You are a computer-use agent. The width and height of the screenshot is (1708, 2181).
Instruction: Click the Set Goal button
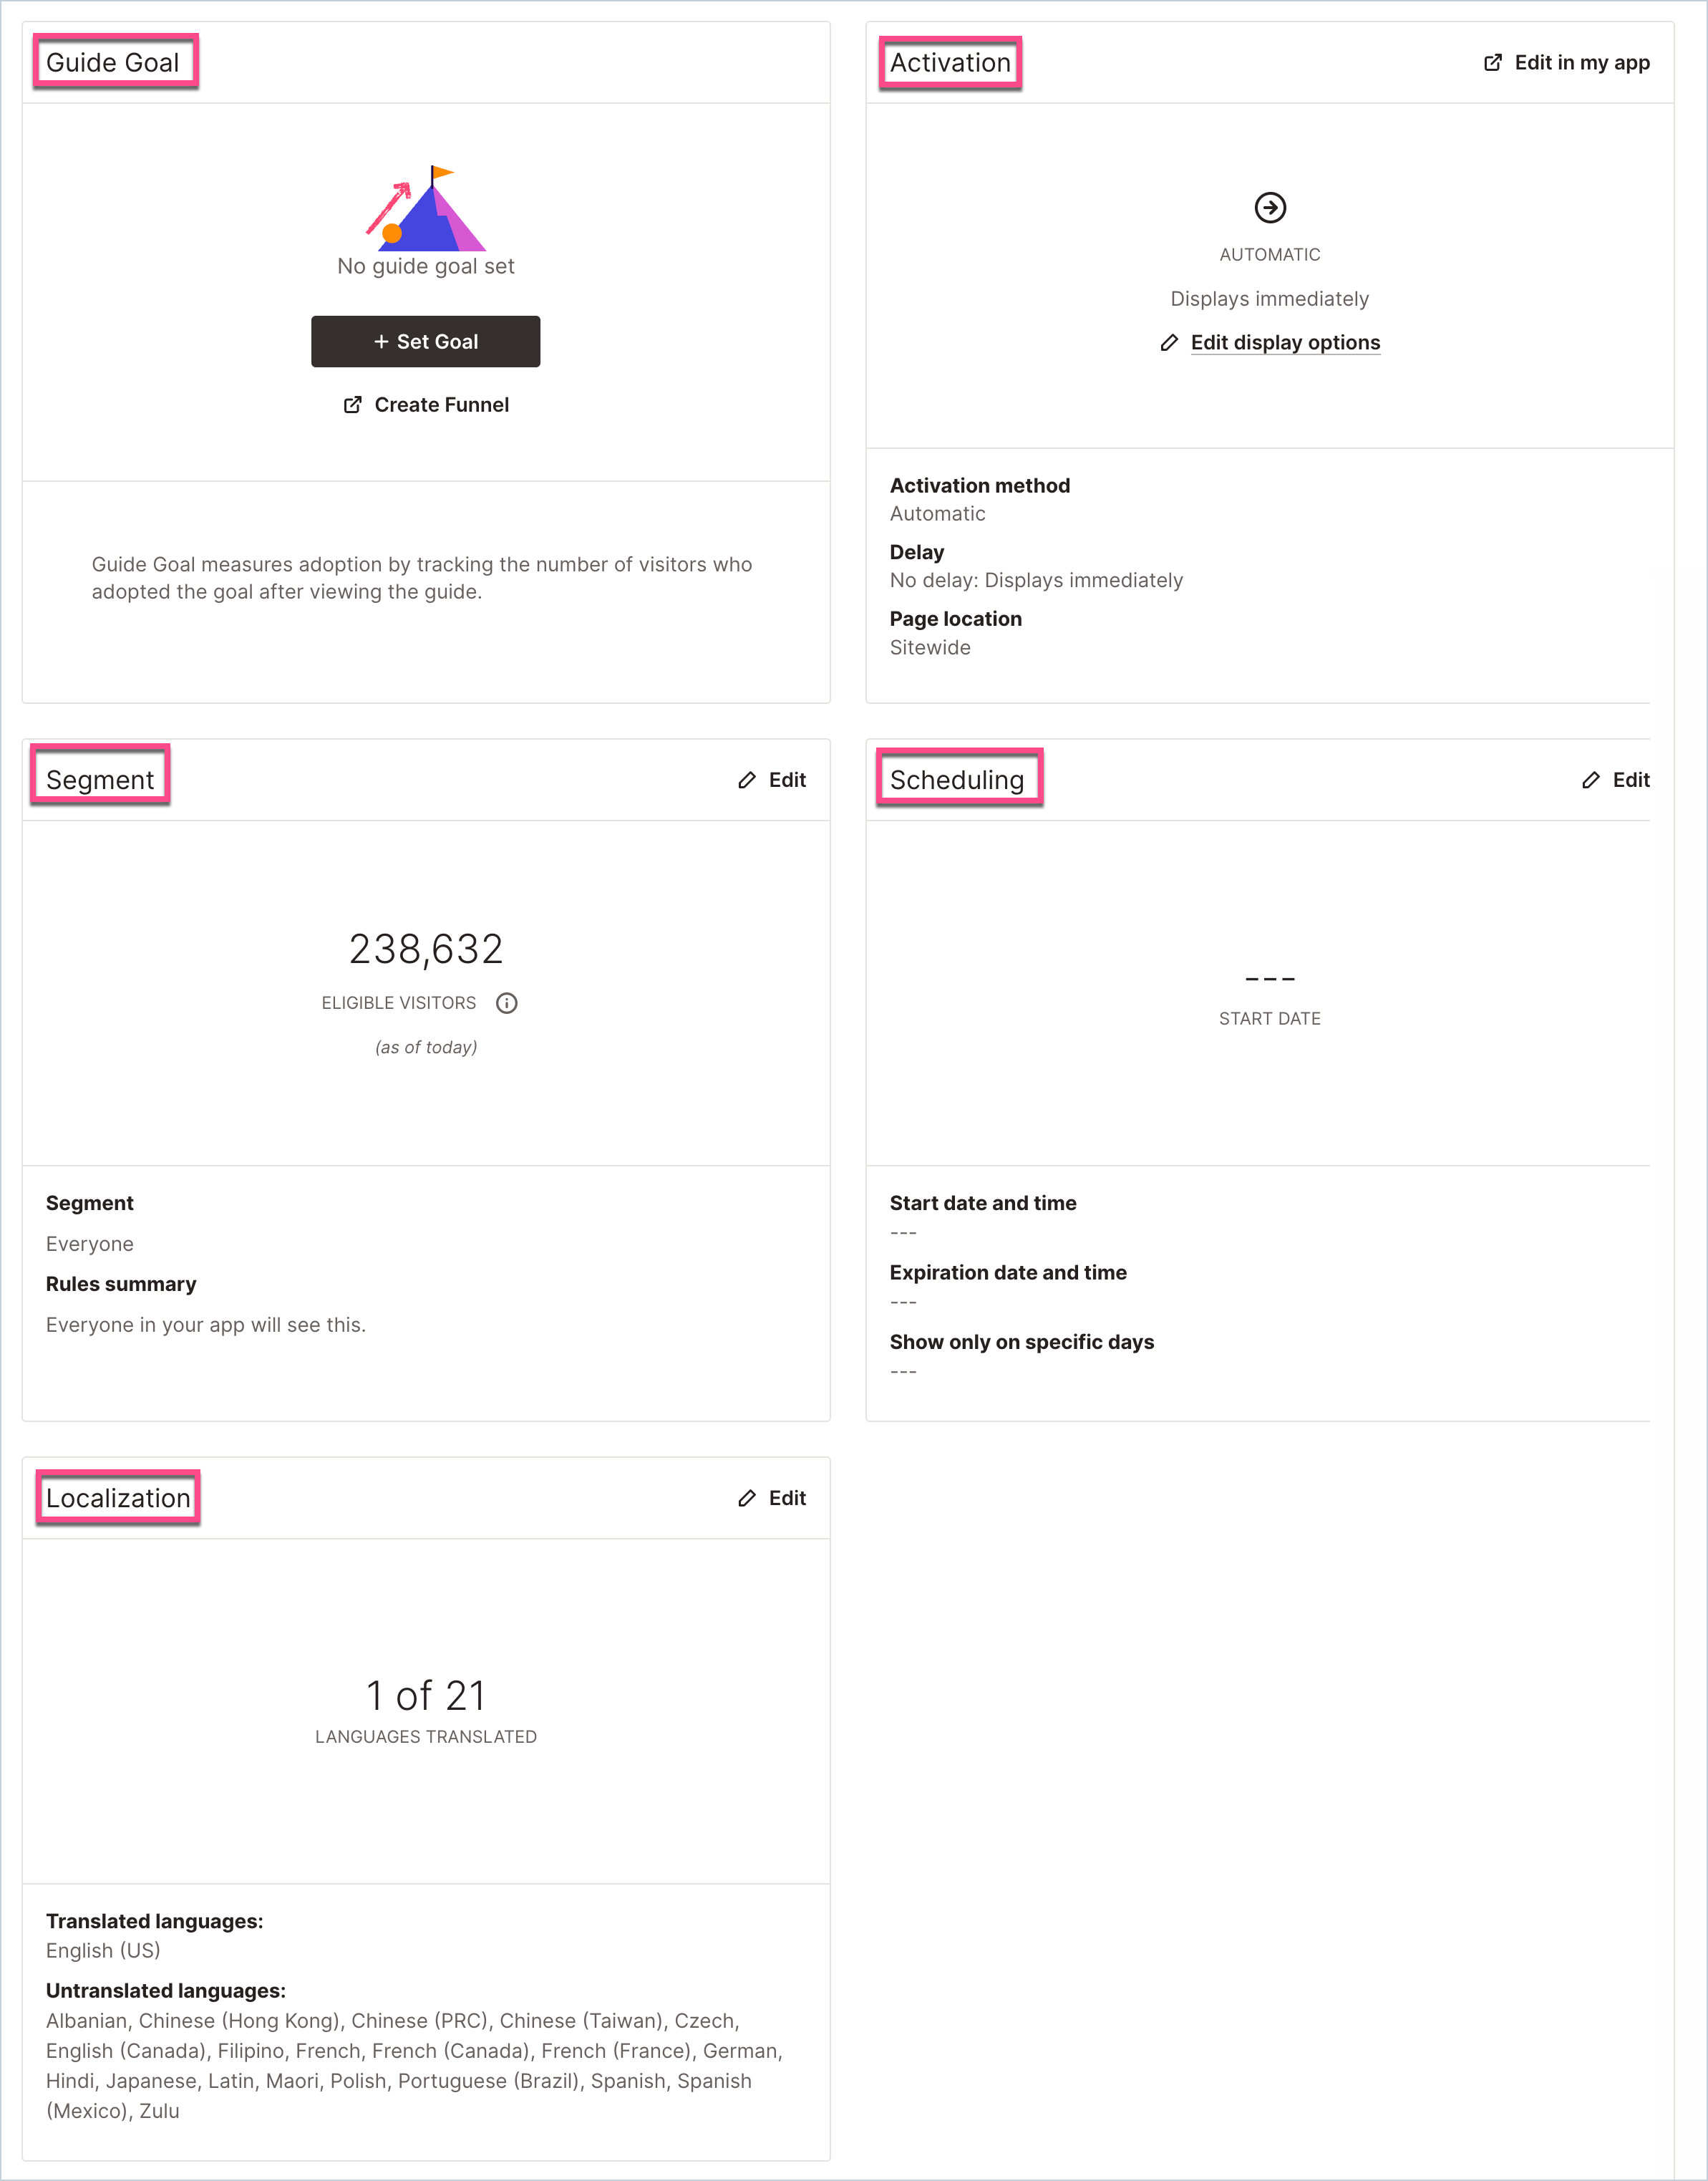[425, 341]
